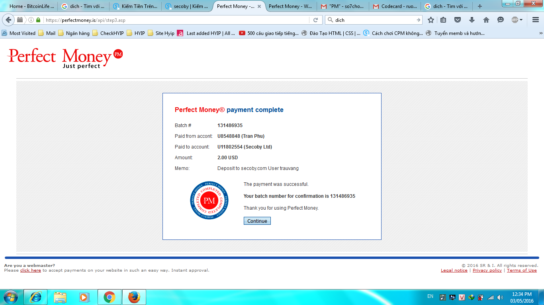Image resolution: width=544 pixels, height=305 pixels.
Task: Expand the bookmarks toolbar overflow chevron
Action: 540,33
